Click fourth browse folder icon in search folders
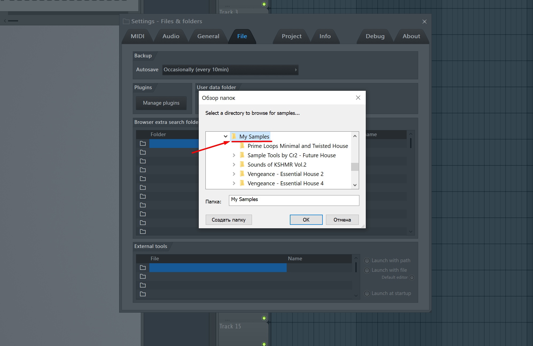The width and height of the screenshot is (533, 346). [x=143, y=170]
